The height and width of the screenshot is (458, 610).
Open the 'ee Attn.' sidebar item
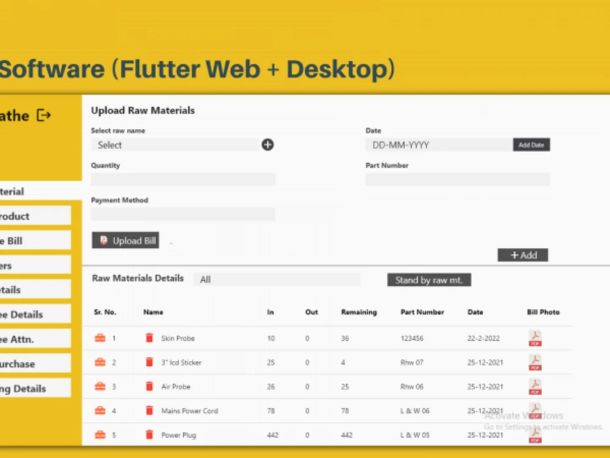pos(35,339)
